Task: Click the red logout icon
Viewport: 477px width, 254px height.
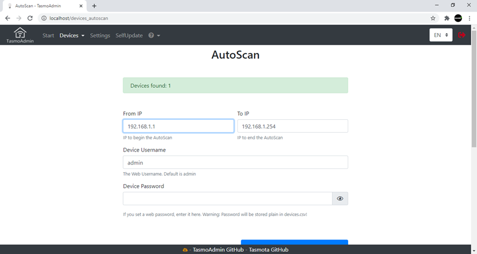Action: (461, 35)
